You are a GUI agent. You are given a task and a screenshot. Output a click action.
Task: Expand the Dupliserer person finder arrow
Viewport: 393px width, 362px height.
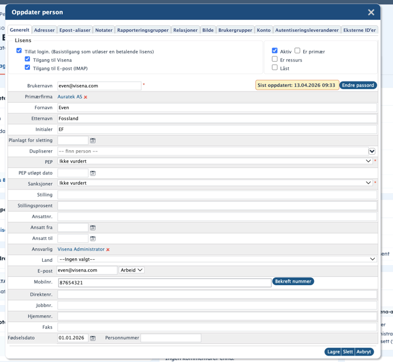(372, 151)
